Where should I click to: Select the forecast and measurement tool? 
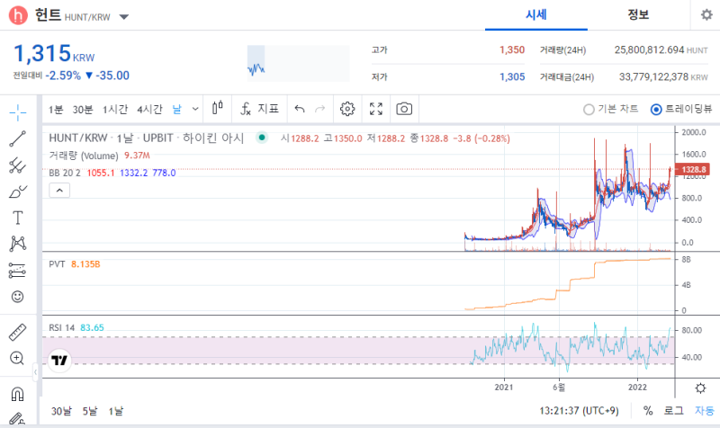point(17,270)
